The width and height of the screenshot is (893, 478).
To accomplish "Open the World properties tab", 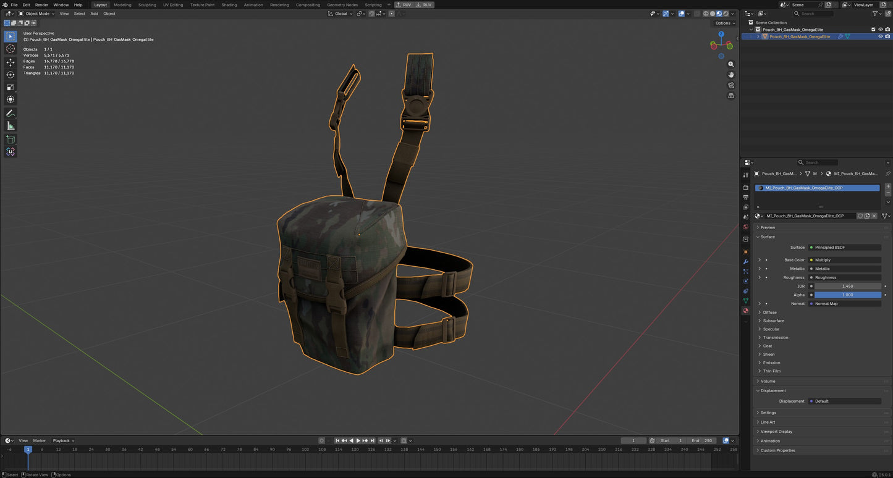I will pos(746,227).
